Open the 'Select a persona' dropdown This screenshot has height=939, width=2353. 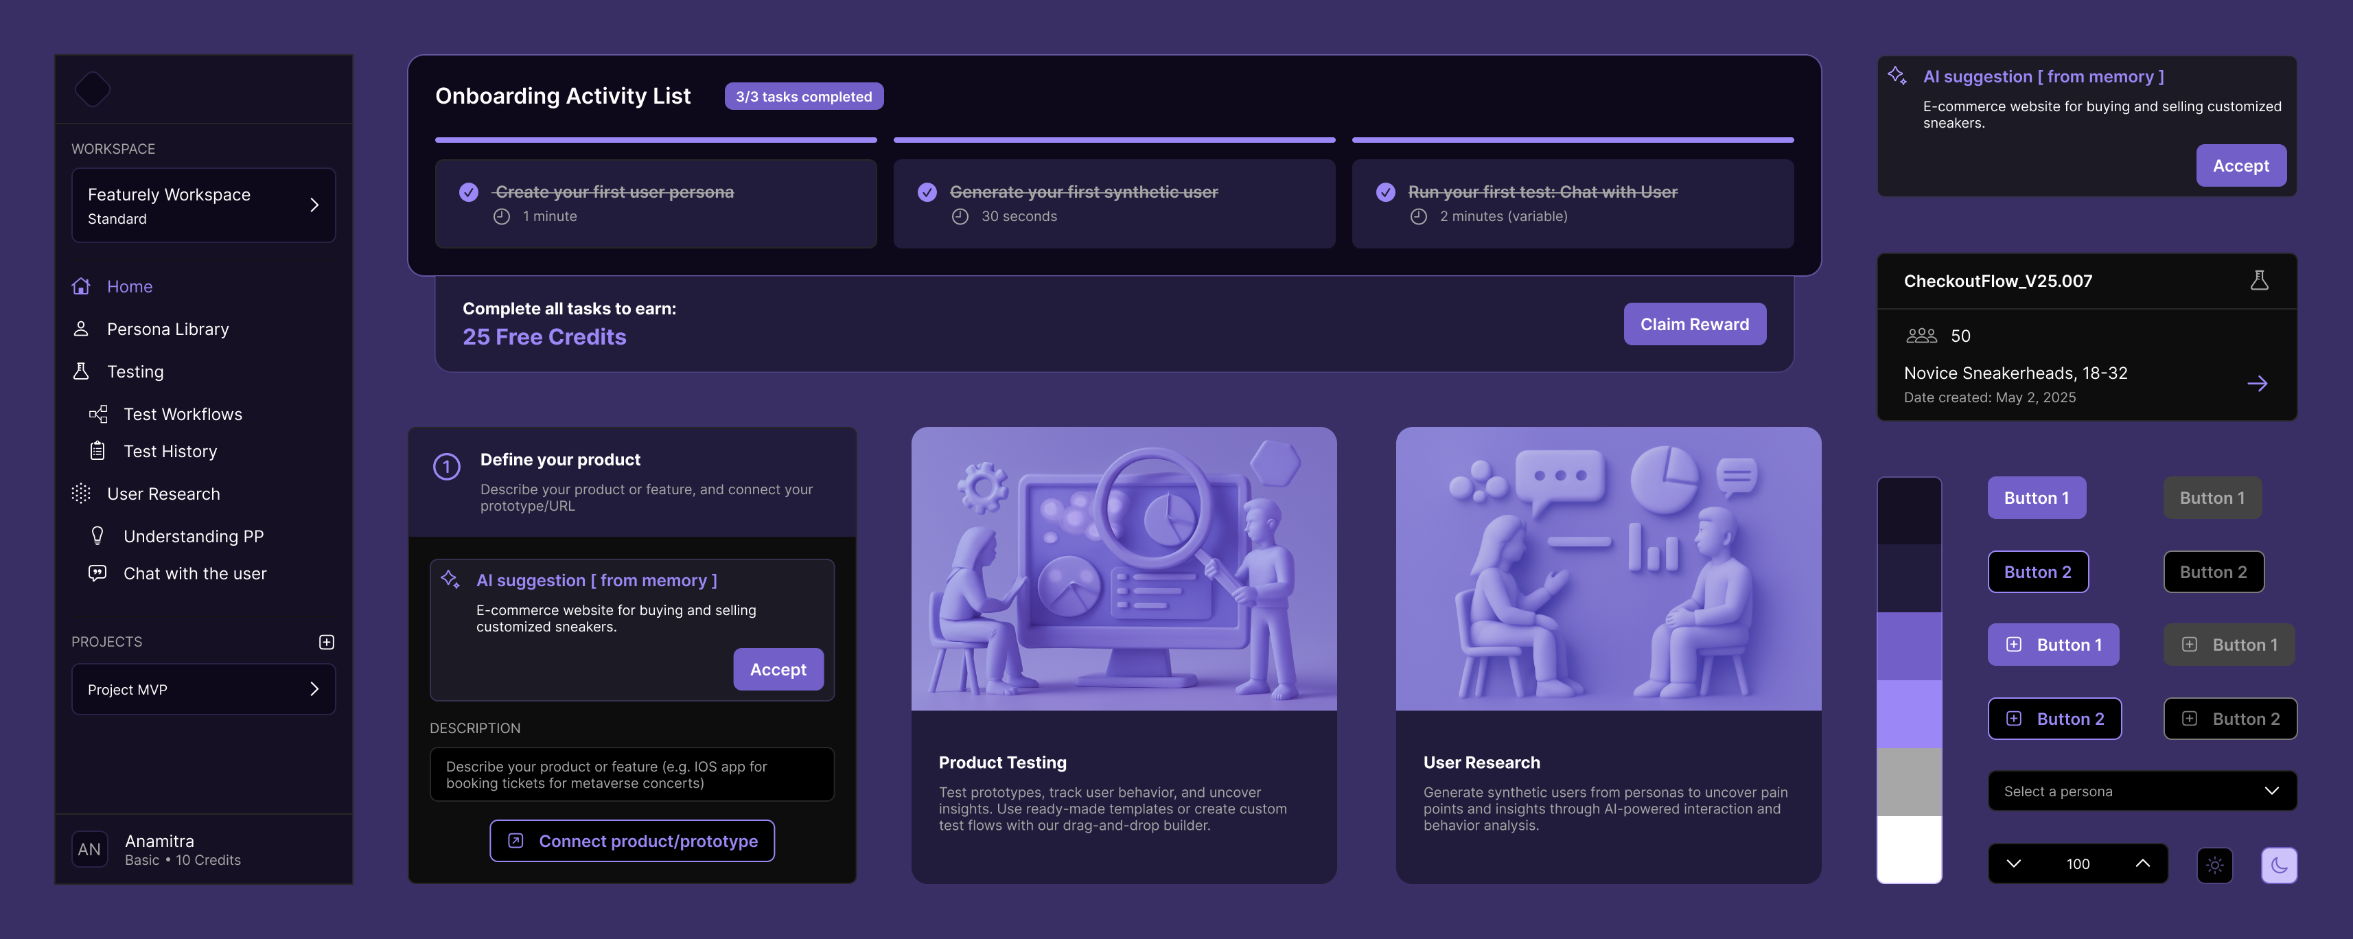[2141, 791]
